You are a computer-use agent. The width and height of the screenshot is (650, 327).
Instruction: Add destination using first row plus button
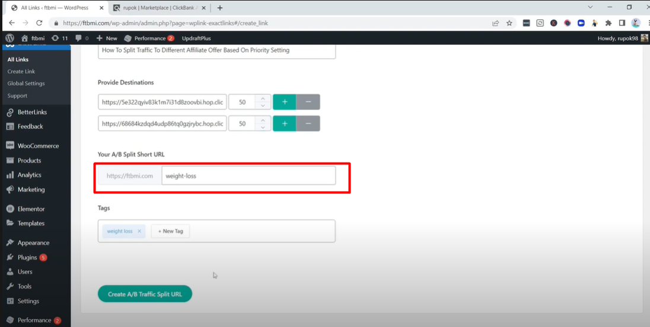[285, 102]
